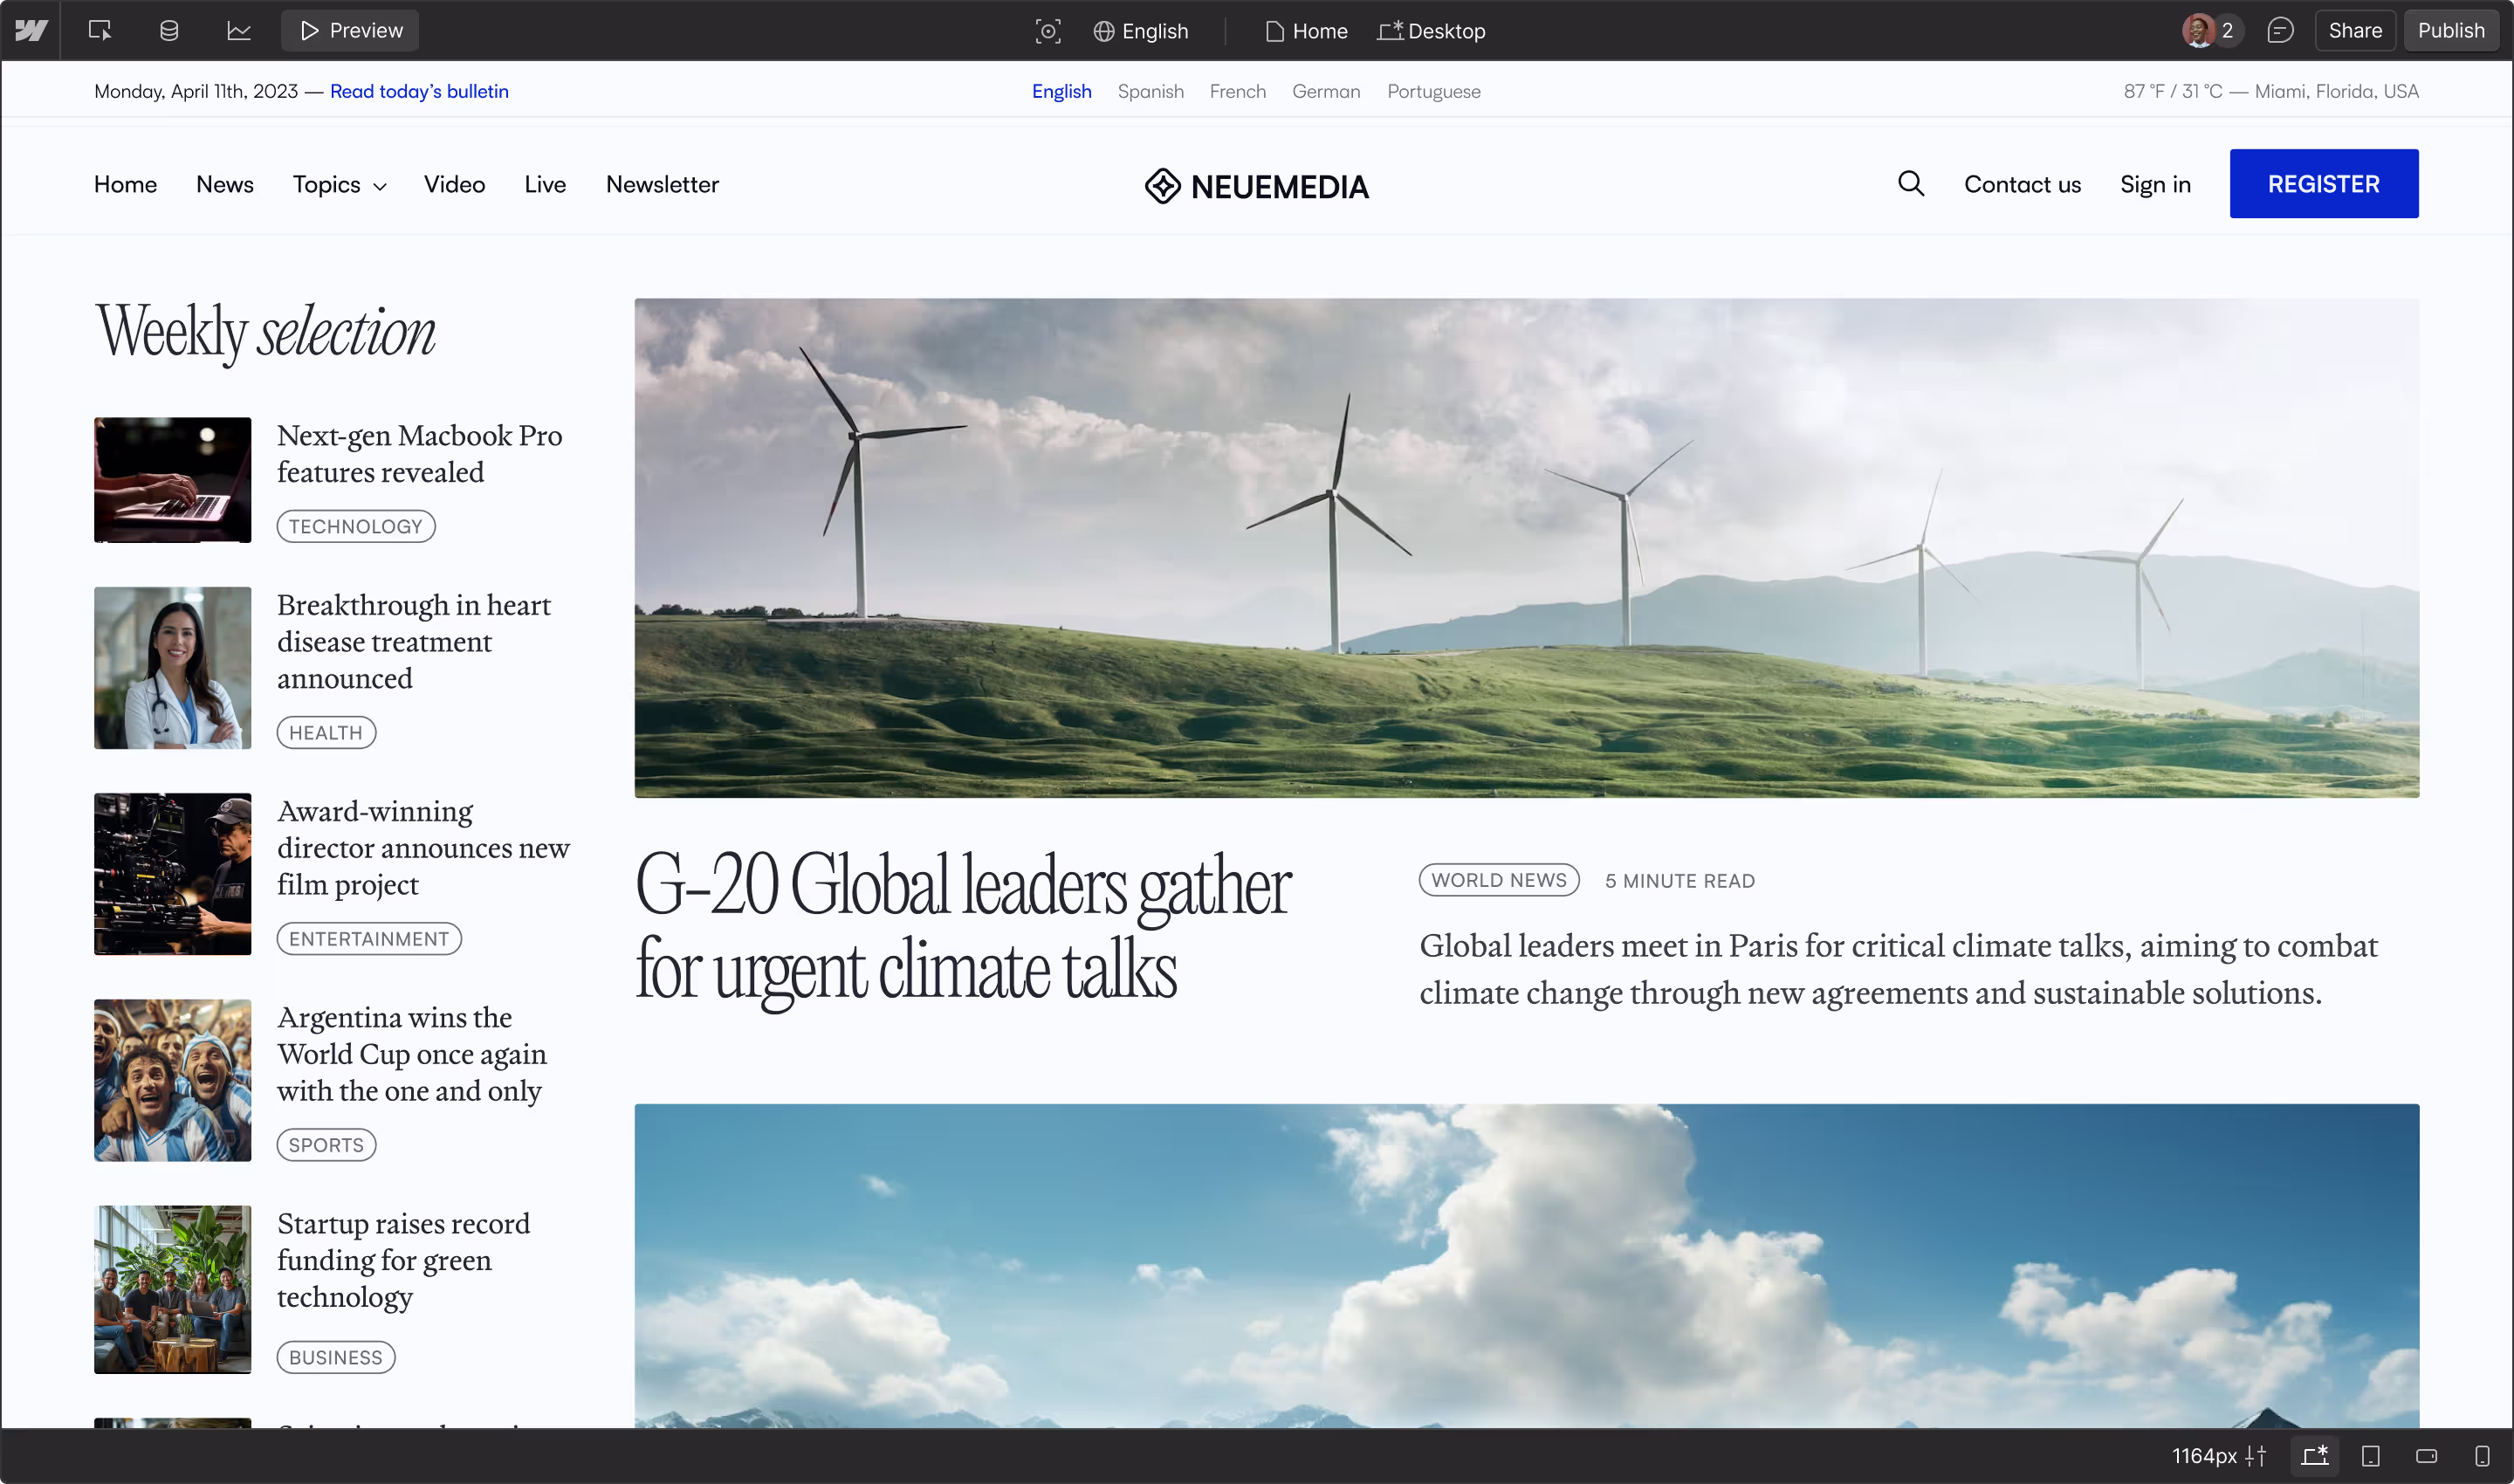Click the Webflow logo icon
Screen dimensions: 2514x1484
(x=31, y=31)
